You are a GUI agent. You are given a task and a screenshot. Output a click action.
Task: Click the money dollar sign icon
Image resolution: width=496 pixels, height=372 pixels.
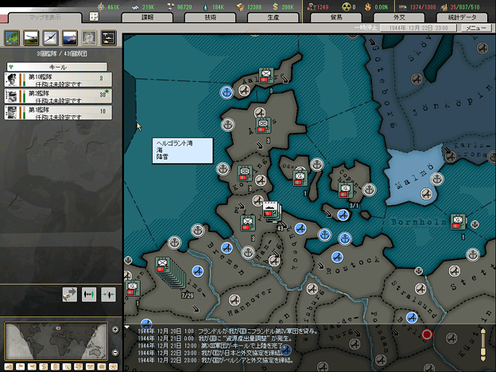[275, 6]
